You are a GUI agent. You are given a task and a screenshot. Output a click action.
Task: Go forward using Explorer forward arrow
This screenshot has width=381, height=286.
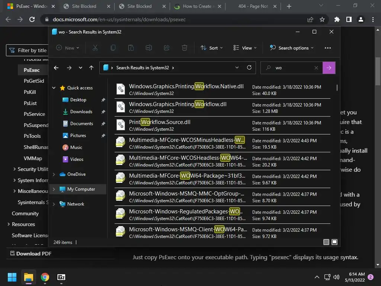click(69, 68)
